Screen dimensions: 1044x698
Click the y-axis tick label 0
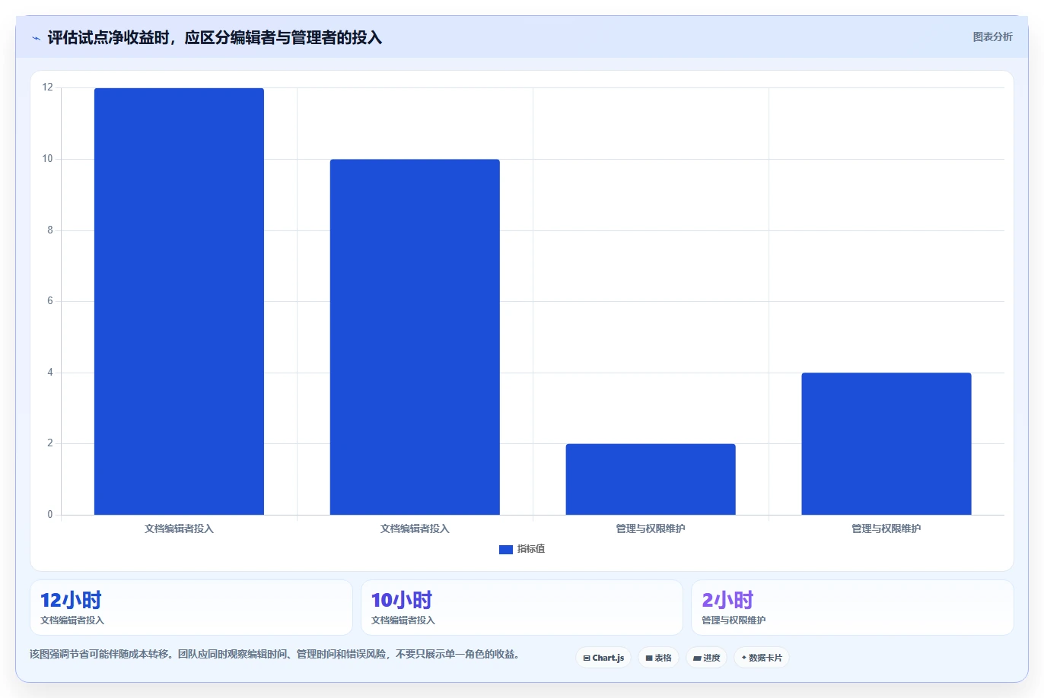[x=50, y=515]
